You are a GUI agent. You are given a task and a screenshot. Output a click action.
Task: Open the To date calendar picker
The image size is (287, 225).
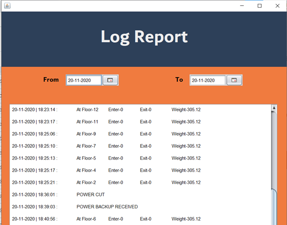[x=234, y=80]
